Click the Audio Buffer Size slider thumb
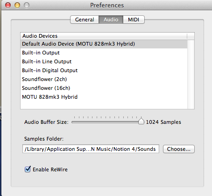Screen dimensions: 212x196 (x=141, y=121)
